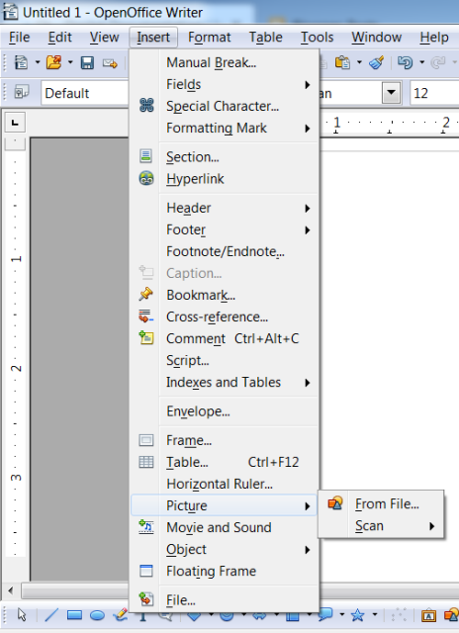The height and width of the screenshot is (633, 459).
Task: Click the Open folder toolbar icon
Action: pyautogui.click(x=53, y=62)
